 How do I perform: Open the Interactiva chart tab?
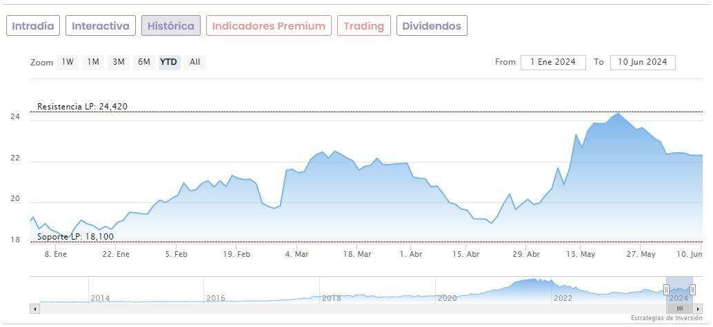[x=101, y=26]
